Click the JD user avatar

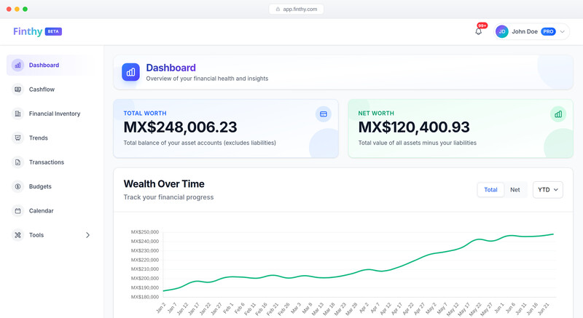click(502, 31)
